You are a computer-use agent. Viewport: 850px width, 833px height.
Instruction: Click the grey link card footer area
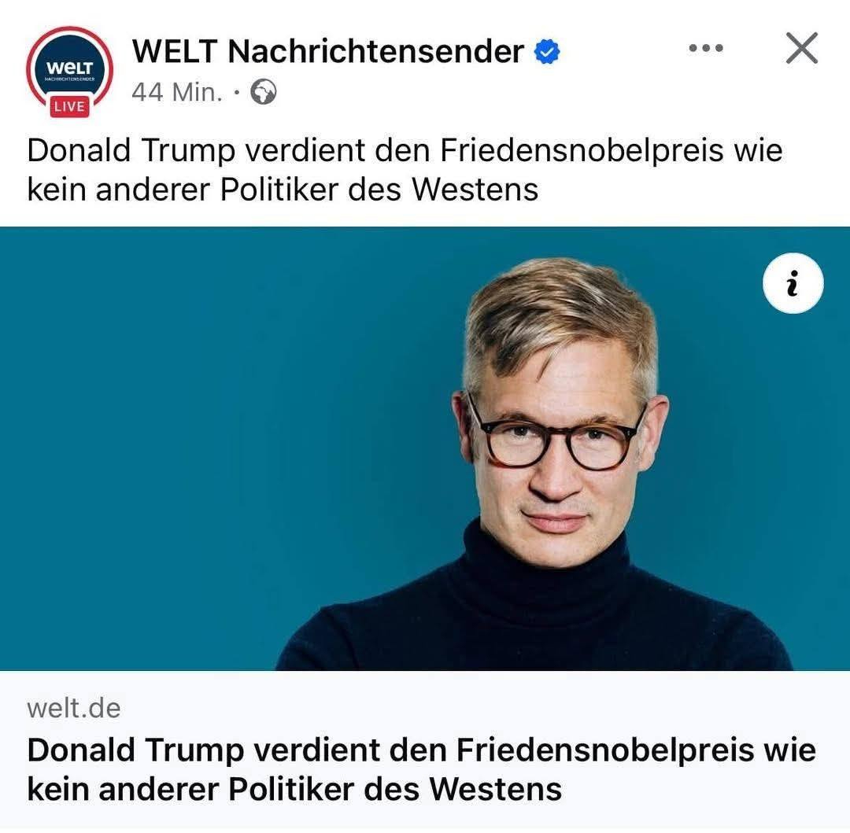tap(425, 752)
